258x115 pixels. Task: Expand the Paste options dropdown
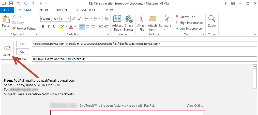tap(6, 30)
